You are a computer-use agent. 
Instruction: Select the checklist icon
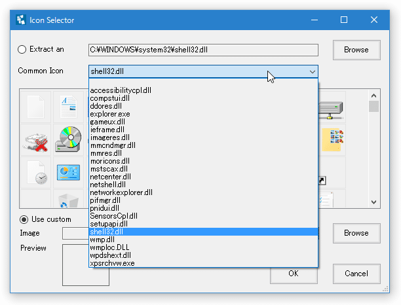click(326, 200)
